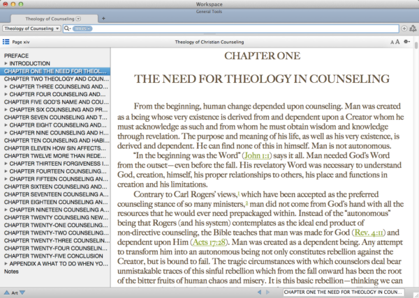419x298 pixels.
Task: Open the Theology of Counseling tab dropdown arrow
Action: coord(78,19)
